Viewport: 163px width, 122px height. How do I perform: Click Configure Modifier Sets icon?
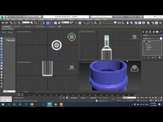tap(160, 58)
